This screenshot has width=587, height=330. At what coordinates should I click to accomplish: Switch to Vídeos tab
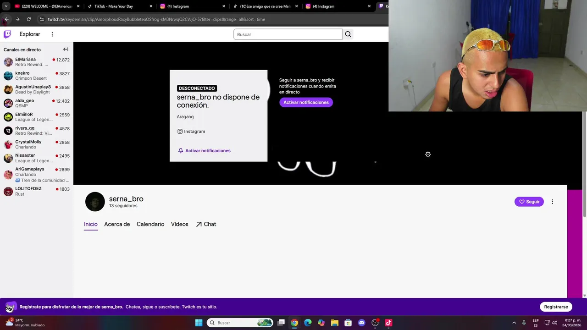click(180, 224)
